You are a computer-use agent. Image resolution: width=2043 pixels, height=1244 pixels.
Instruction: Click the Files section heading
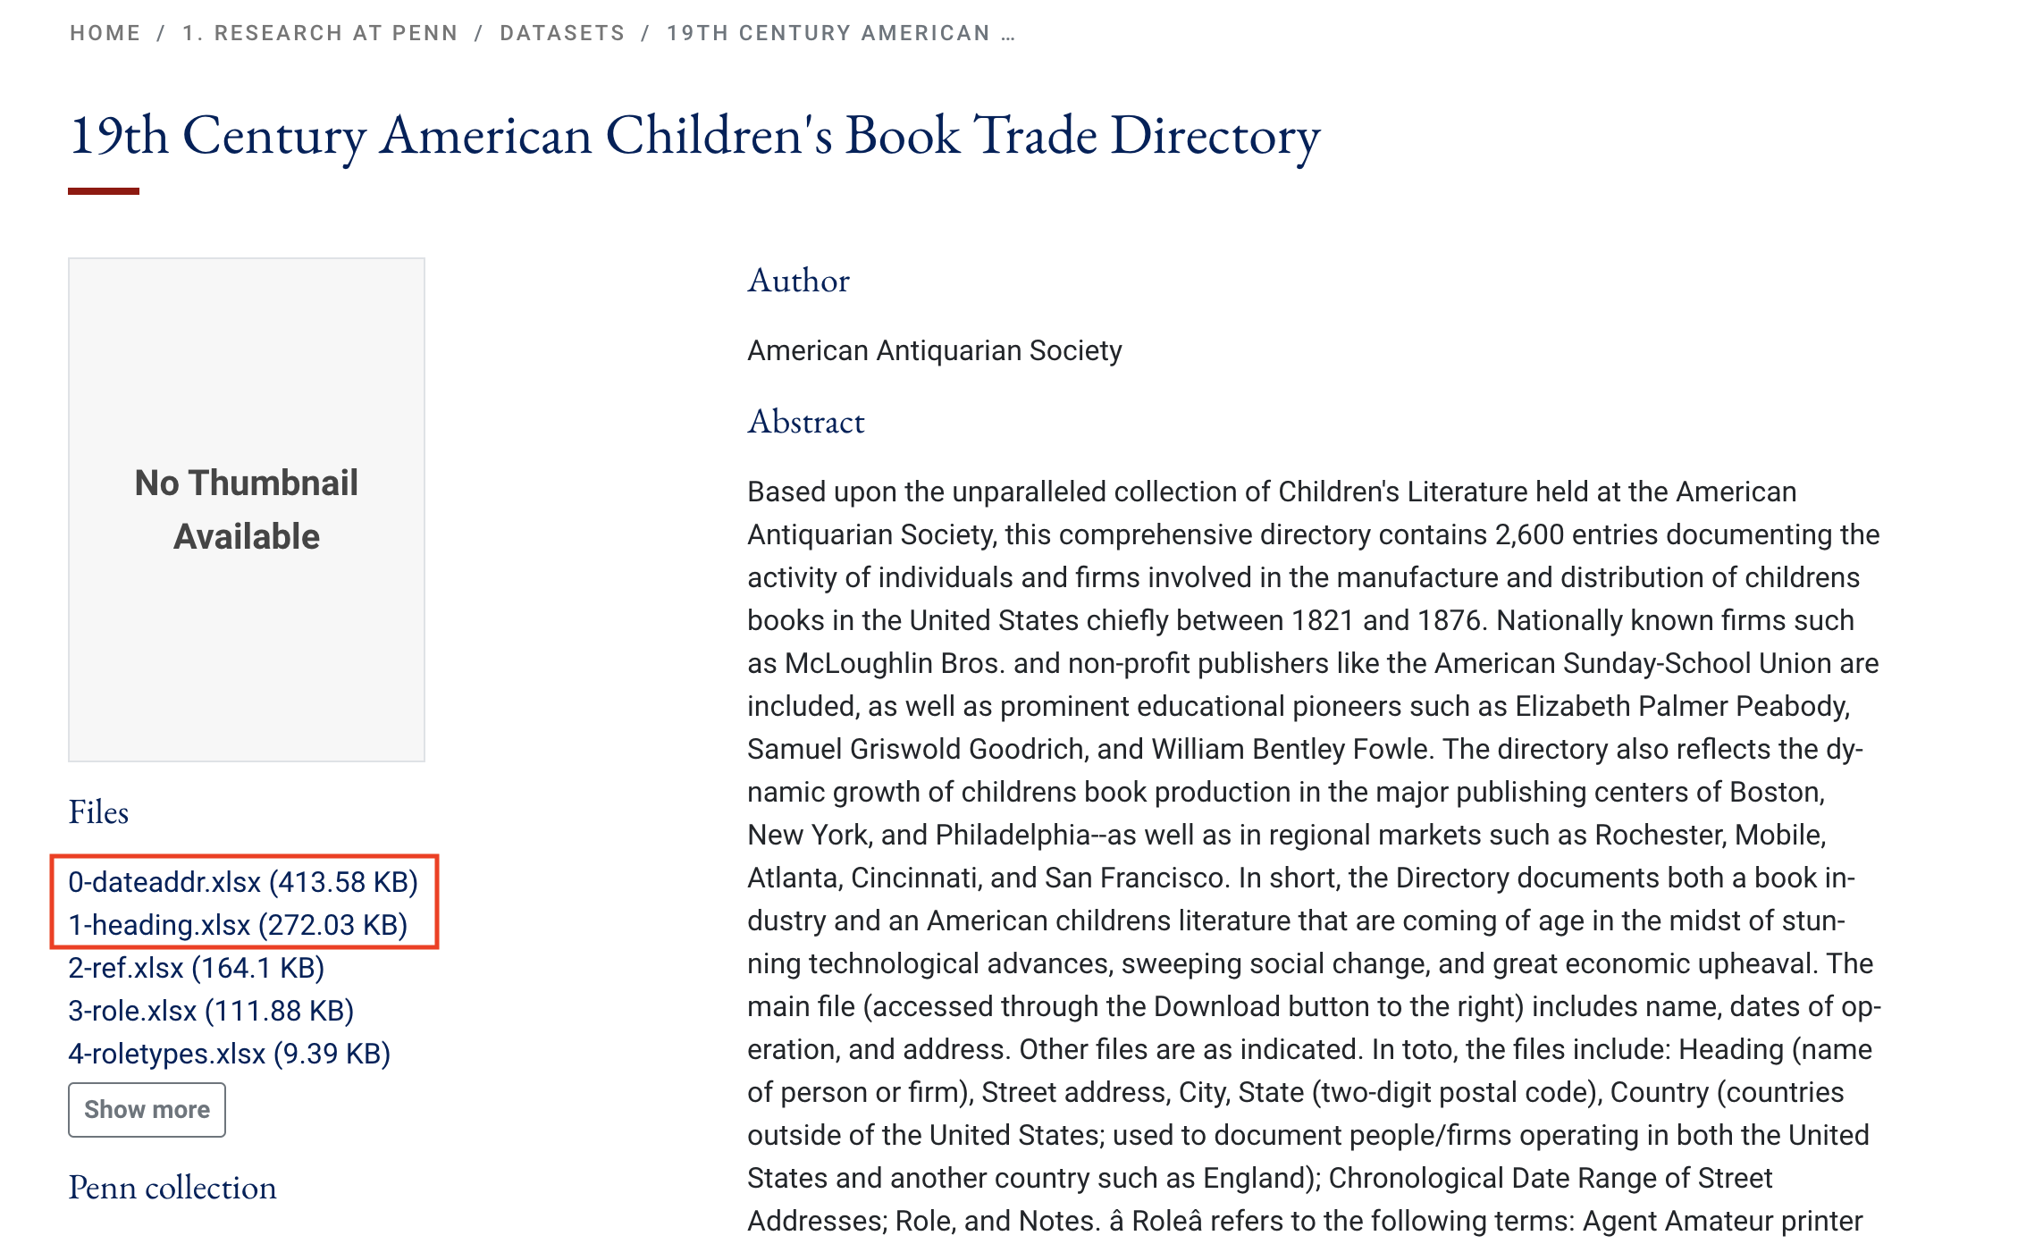[x=98, y=812]
